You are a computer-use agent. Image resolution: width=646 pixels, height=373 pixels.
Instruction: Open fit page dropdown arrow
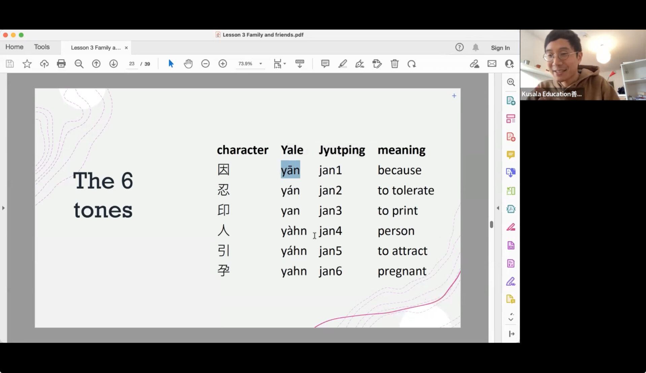(285, 64)
